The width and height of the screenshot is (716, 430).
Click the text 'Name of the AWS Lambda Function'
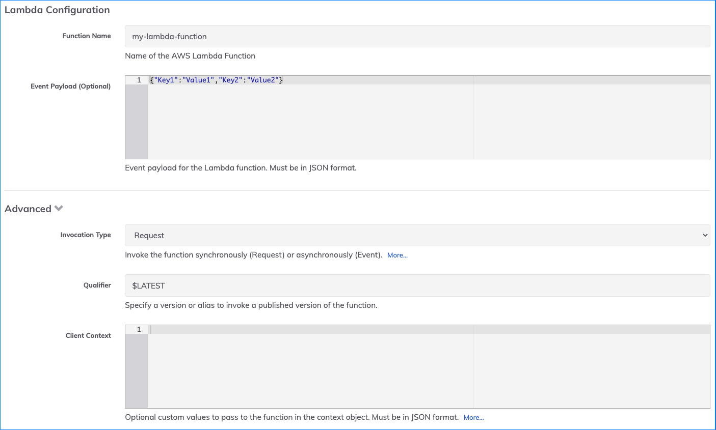pos(190,56)
